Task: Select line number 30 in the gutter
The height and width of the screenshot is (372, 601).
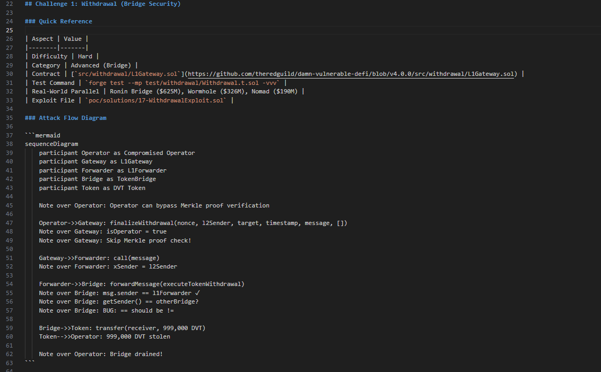Action: (x=9, y=74)
